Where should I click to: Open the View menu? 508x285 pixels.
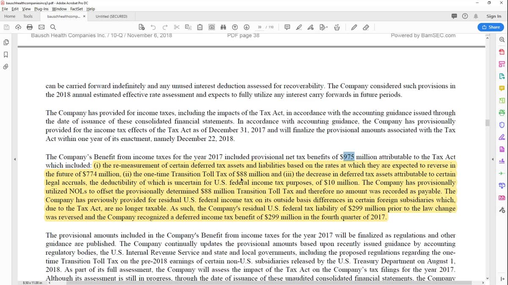26,9
